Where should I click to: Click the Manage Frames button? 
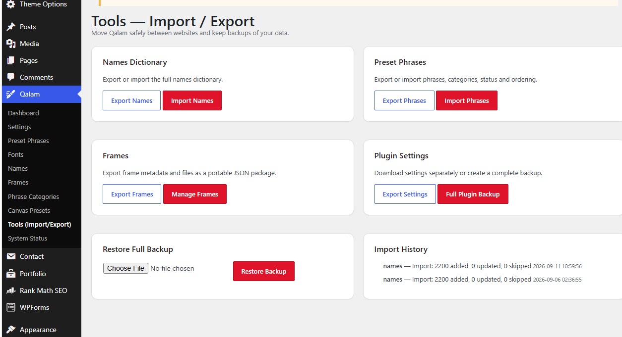(195, 194)
